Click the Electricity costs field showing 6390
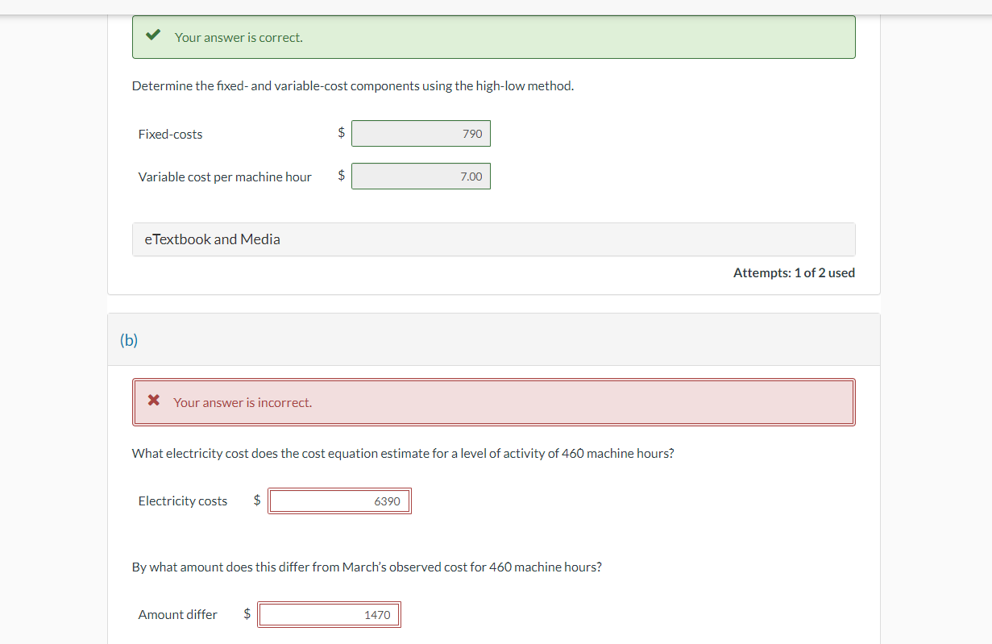Viewport: 992px width, 644px height. coord(339,500)
